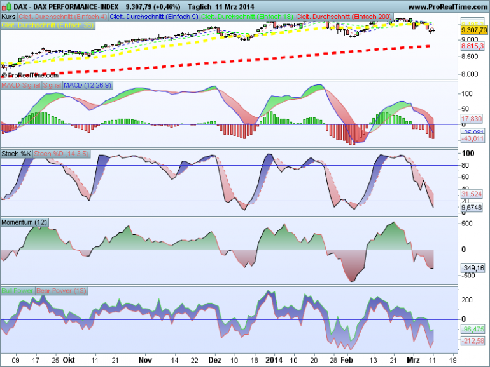This screenshot has width=490, height=367.
Task: Click the 80 level label on the Stochastic axis
Action: (465, 165)
